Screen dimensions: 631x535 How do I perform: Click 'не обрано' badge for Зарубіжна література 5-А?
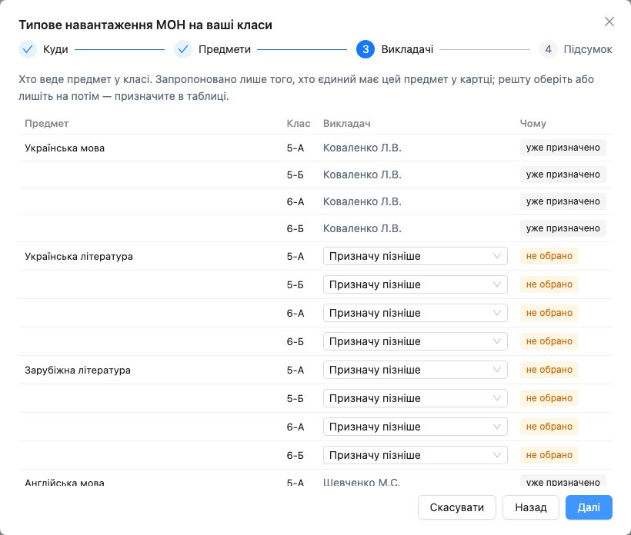point(549,370)
